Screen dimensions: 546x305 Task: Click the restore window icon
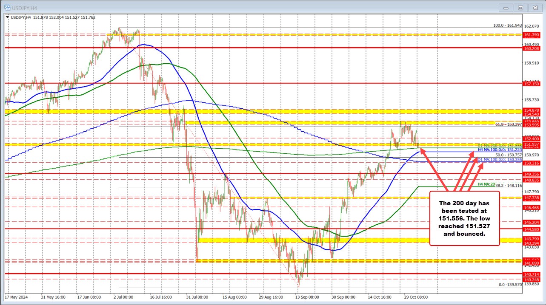pos(520,7)
